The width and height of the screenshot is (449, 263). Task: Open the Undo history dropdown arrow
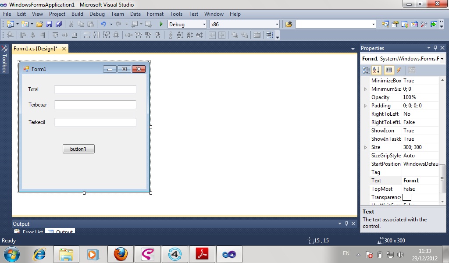(x=111, y=24)
